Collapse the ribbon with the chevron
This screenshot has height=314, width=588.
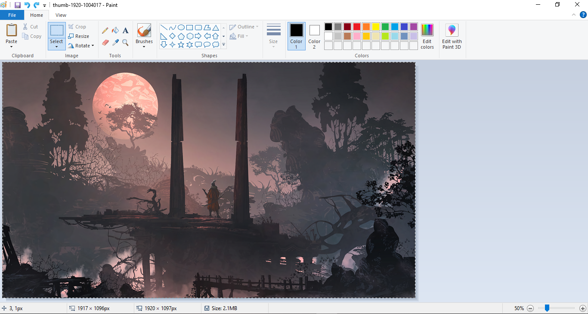click(573, 15)
